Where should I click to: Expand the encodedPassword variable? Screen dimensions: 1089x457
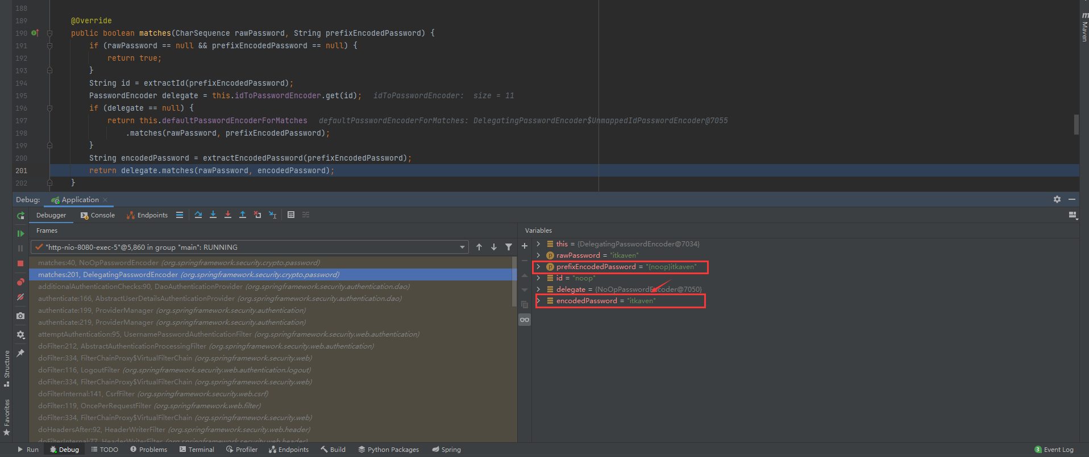[x=538, y=301]
